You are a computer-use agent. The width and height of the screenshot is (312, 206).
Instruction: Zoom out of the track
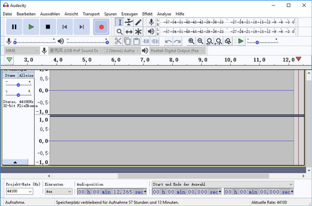point(200,41)
